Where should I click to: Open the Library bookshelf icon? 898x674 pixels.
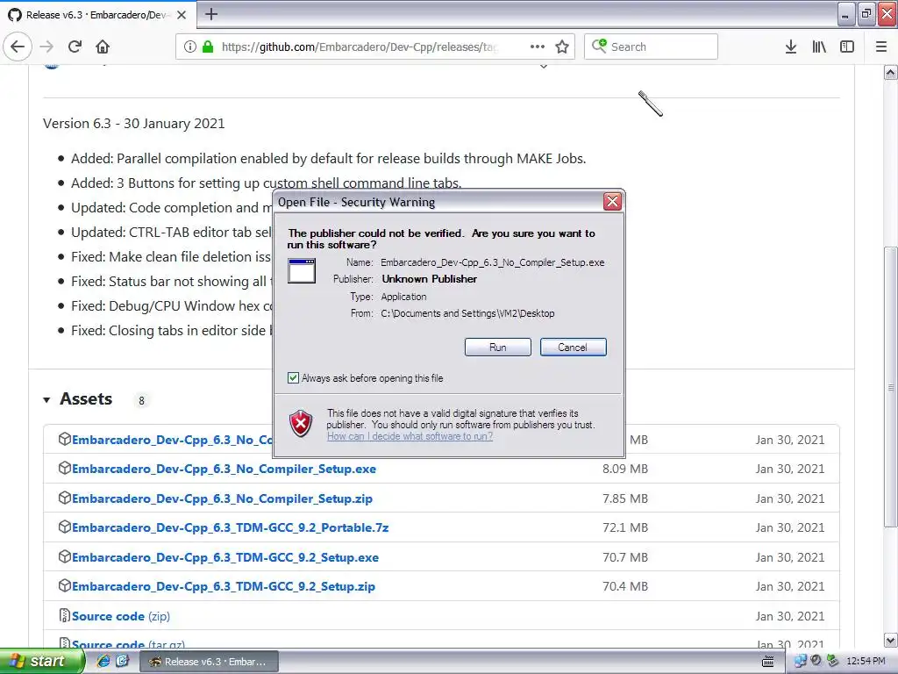tap(819, 47)
